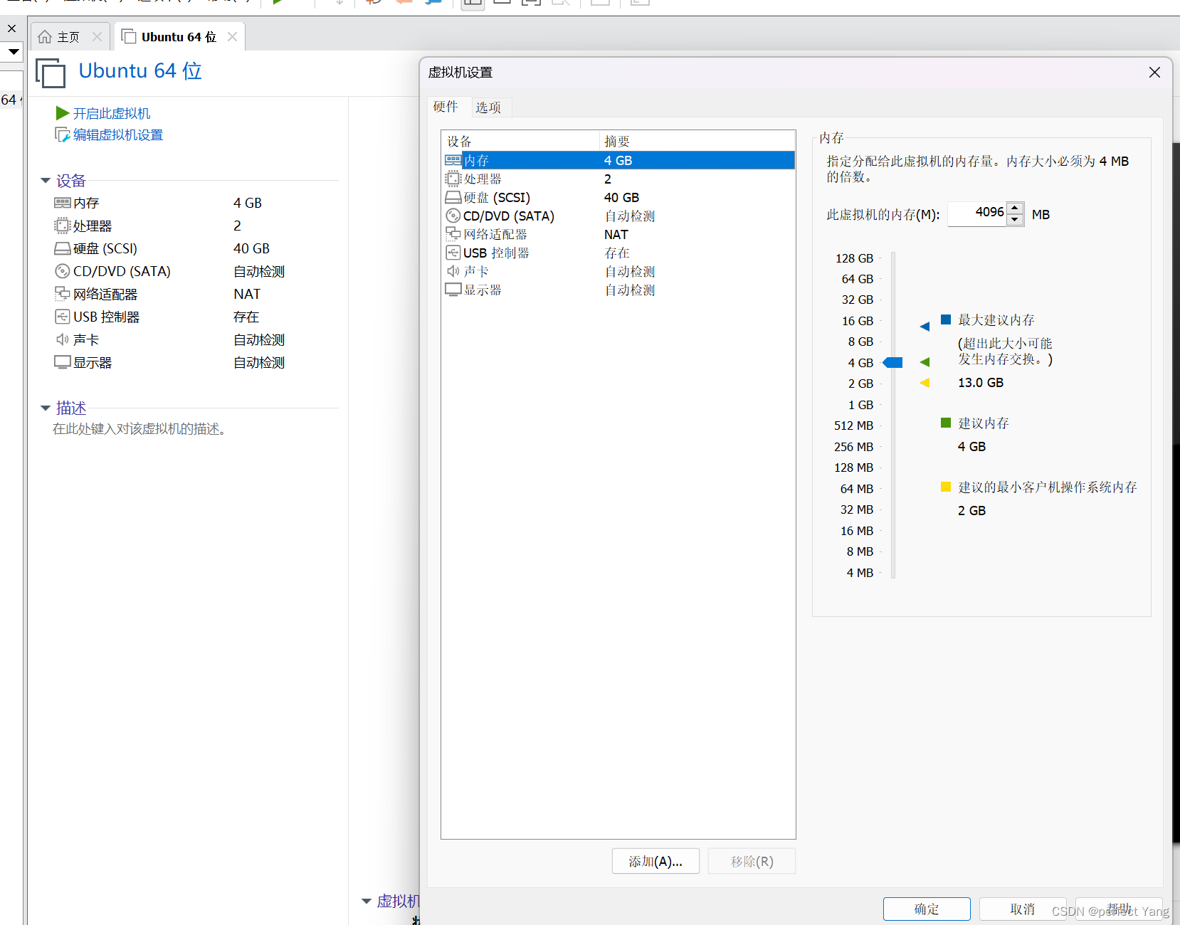Click 声卡 icon in settings dialog list

453,271
